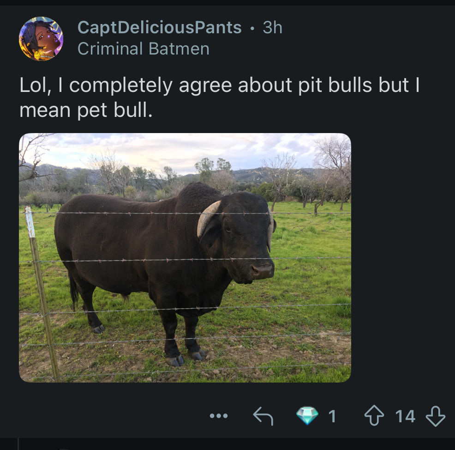Image resolution: width=455 pixels, height=450 pixels.
Task: Click the vote score of 14
Action: [405, 416]
